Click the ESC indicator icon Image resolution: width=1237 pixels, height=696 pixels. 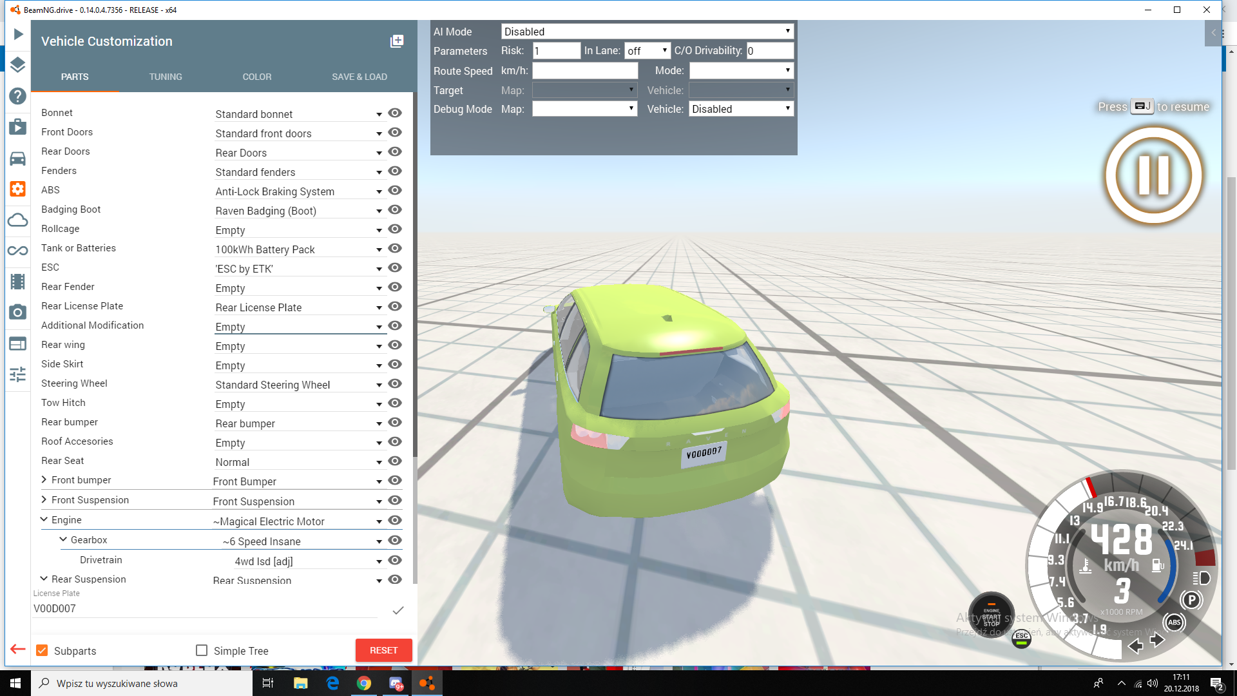(x=1022, y=638)
